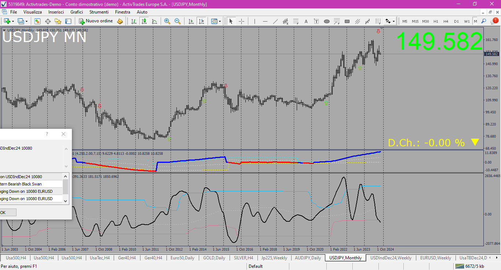The height and width of the screenshot is (270, 501).
Task: Click OK in the alert dialog
Action: click(8, 213)
